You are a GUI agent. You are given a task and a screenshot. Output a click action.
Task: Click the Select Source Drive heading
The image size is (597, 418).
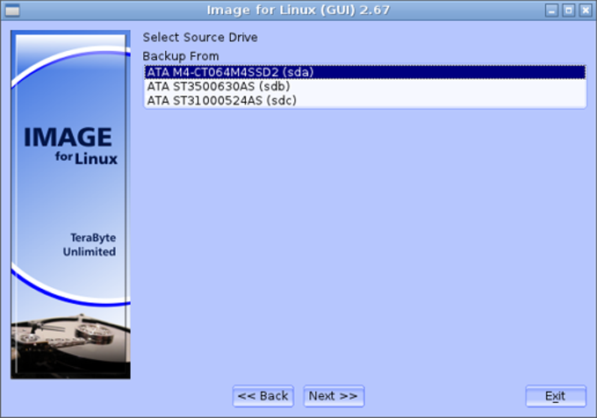pyautogui.click(x=200, y=38)
